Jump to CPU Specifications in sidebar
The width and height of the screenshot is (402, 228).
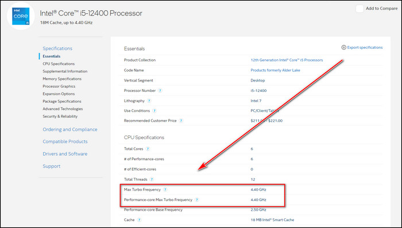point(59,64)
